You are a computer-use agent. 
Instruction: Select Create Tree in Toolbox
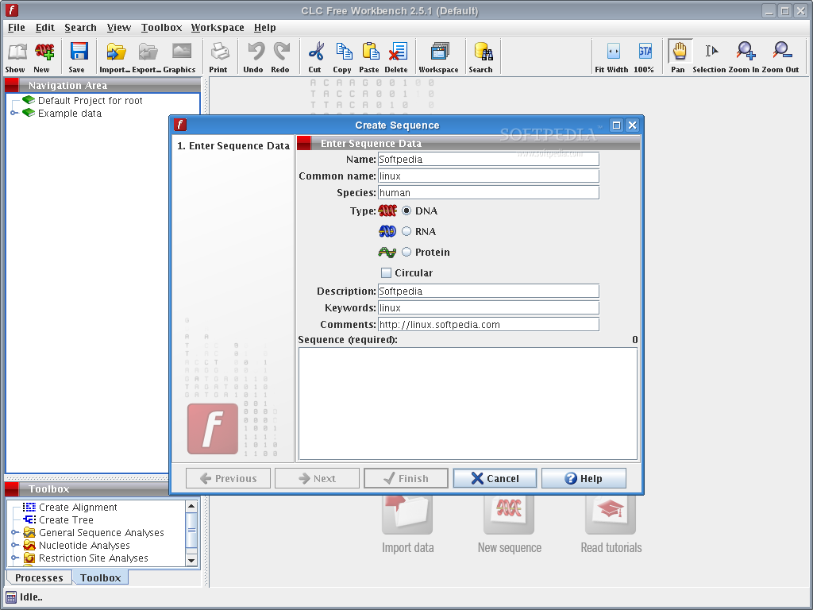click(66, 519)
